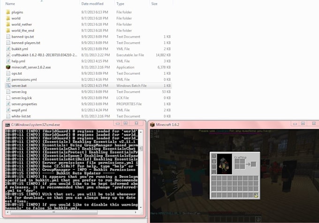Sort files by the Type column header

click(120, 4)
